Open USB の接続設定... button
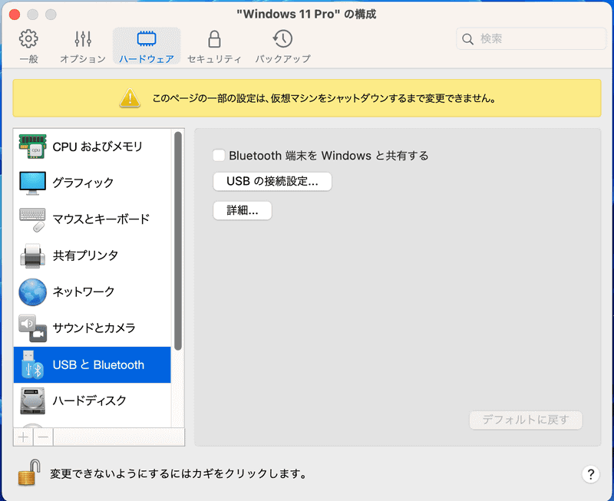The height and width of the screenshot is (501, 614). click(272, 181)
